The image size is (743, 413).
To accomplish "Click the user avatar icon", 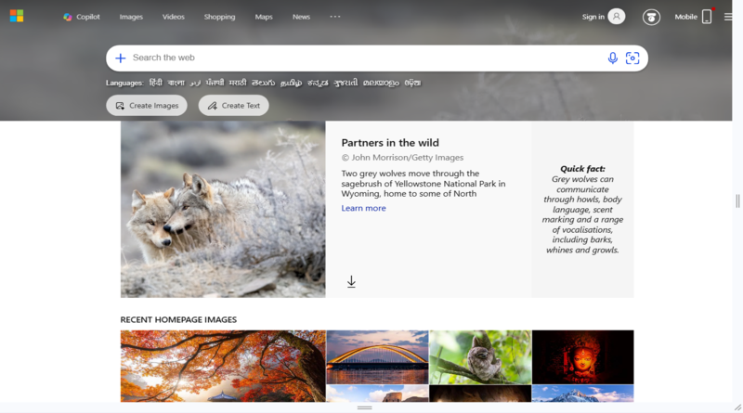I will [x=617, y=17].
